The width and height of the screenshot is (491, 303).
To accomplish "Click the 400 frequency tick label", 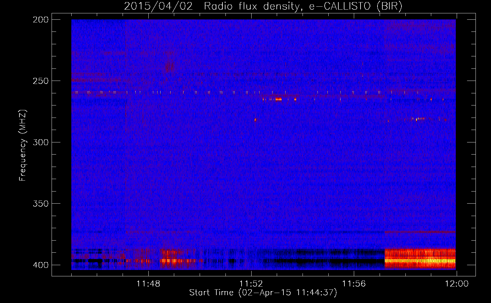I will (x=41, y=265).
